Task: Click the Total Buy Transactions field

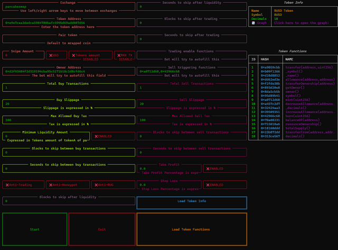Action: [69, 88]
